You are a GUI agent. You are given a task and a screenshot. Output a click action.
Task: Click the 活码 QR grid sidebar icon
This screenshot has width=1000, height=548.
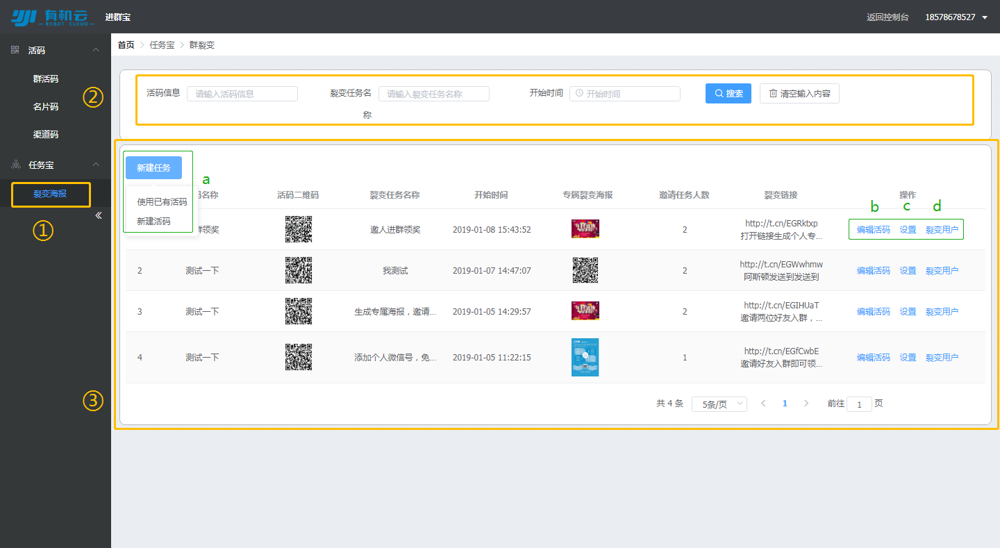pyautogui.click(x=15, y=50)
